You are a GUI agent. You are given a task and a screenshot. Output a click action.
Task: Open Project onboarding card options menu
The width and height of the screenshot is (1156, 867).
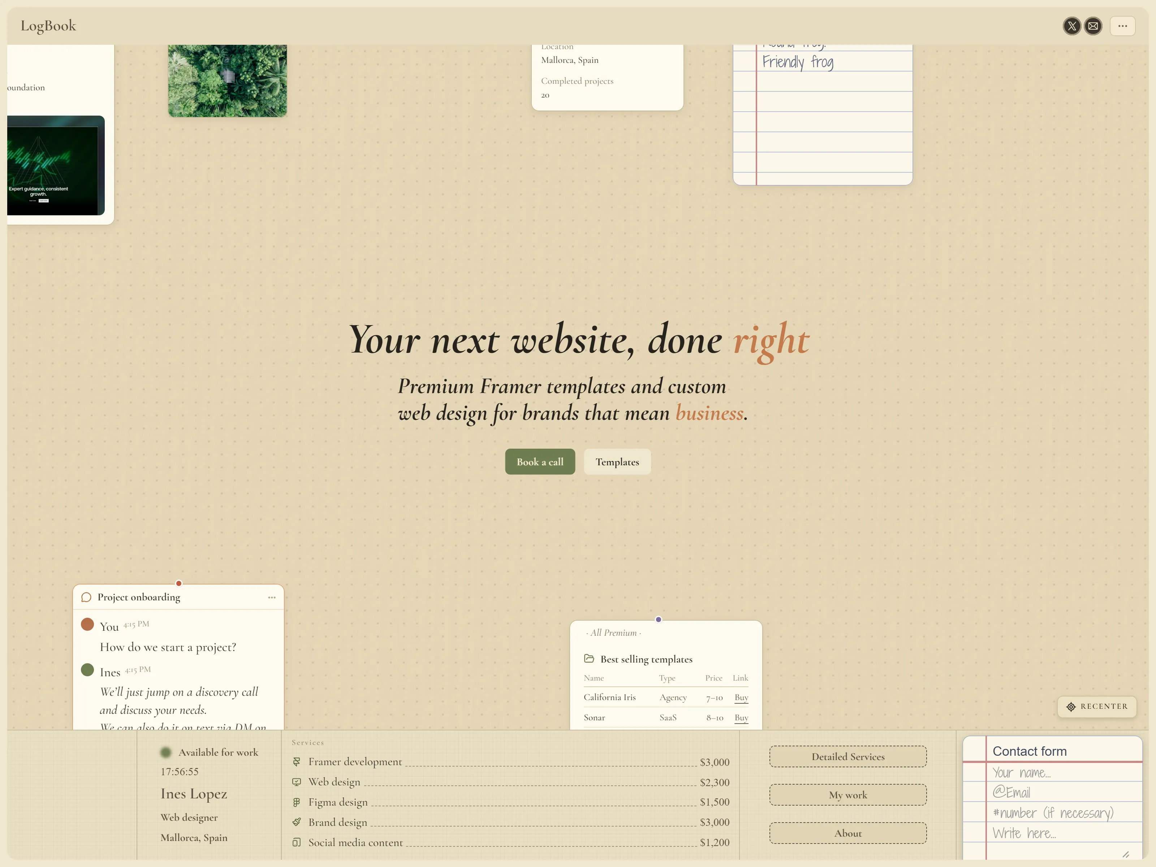[272, 598]
